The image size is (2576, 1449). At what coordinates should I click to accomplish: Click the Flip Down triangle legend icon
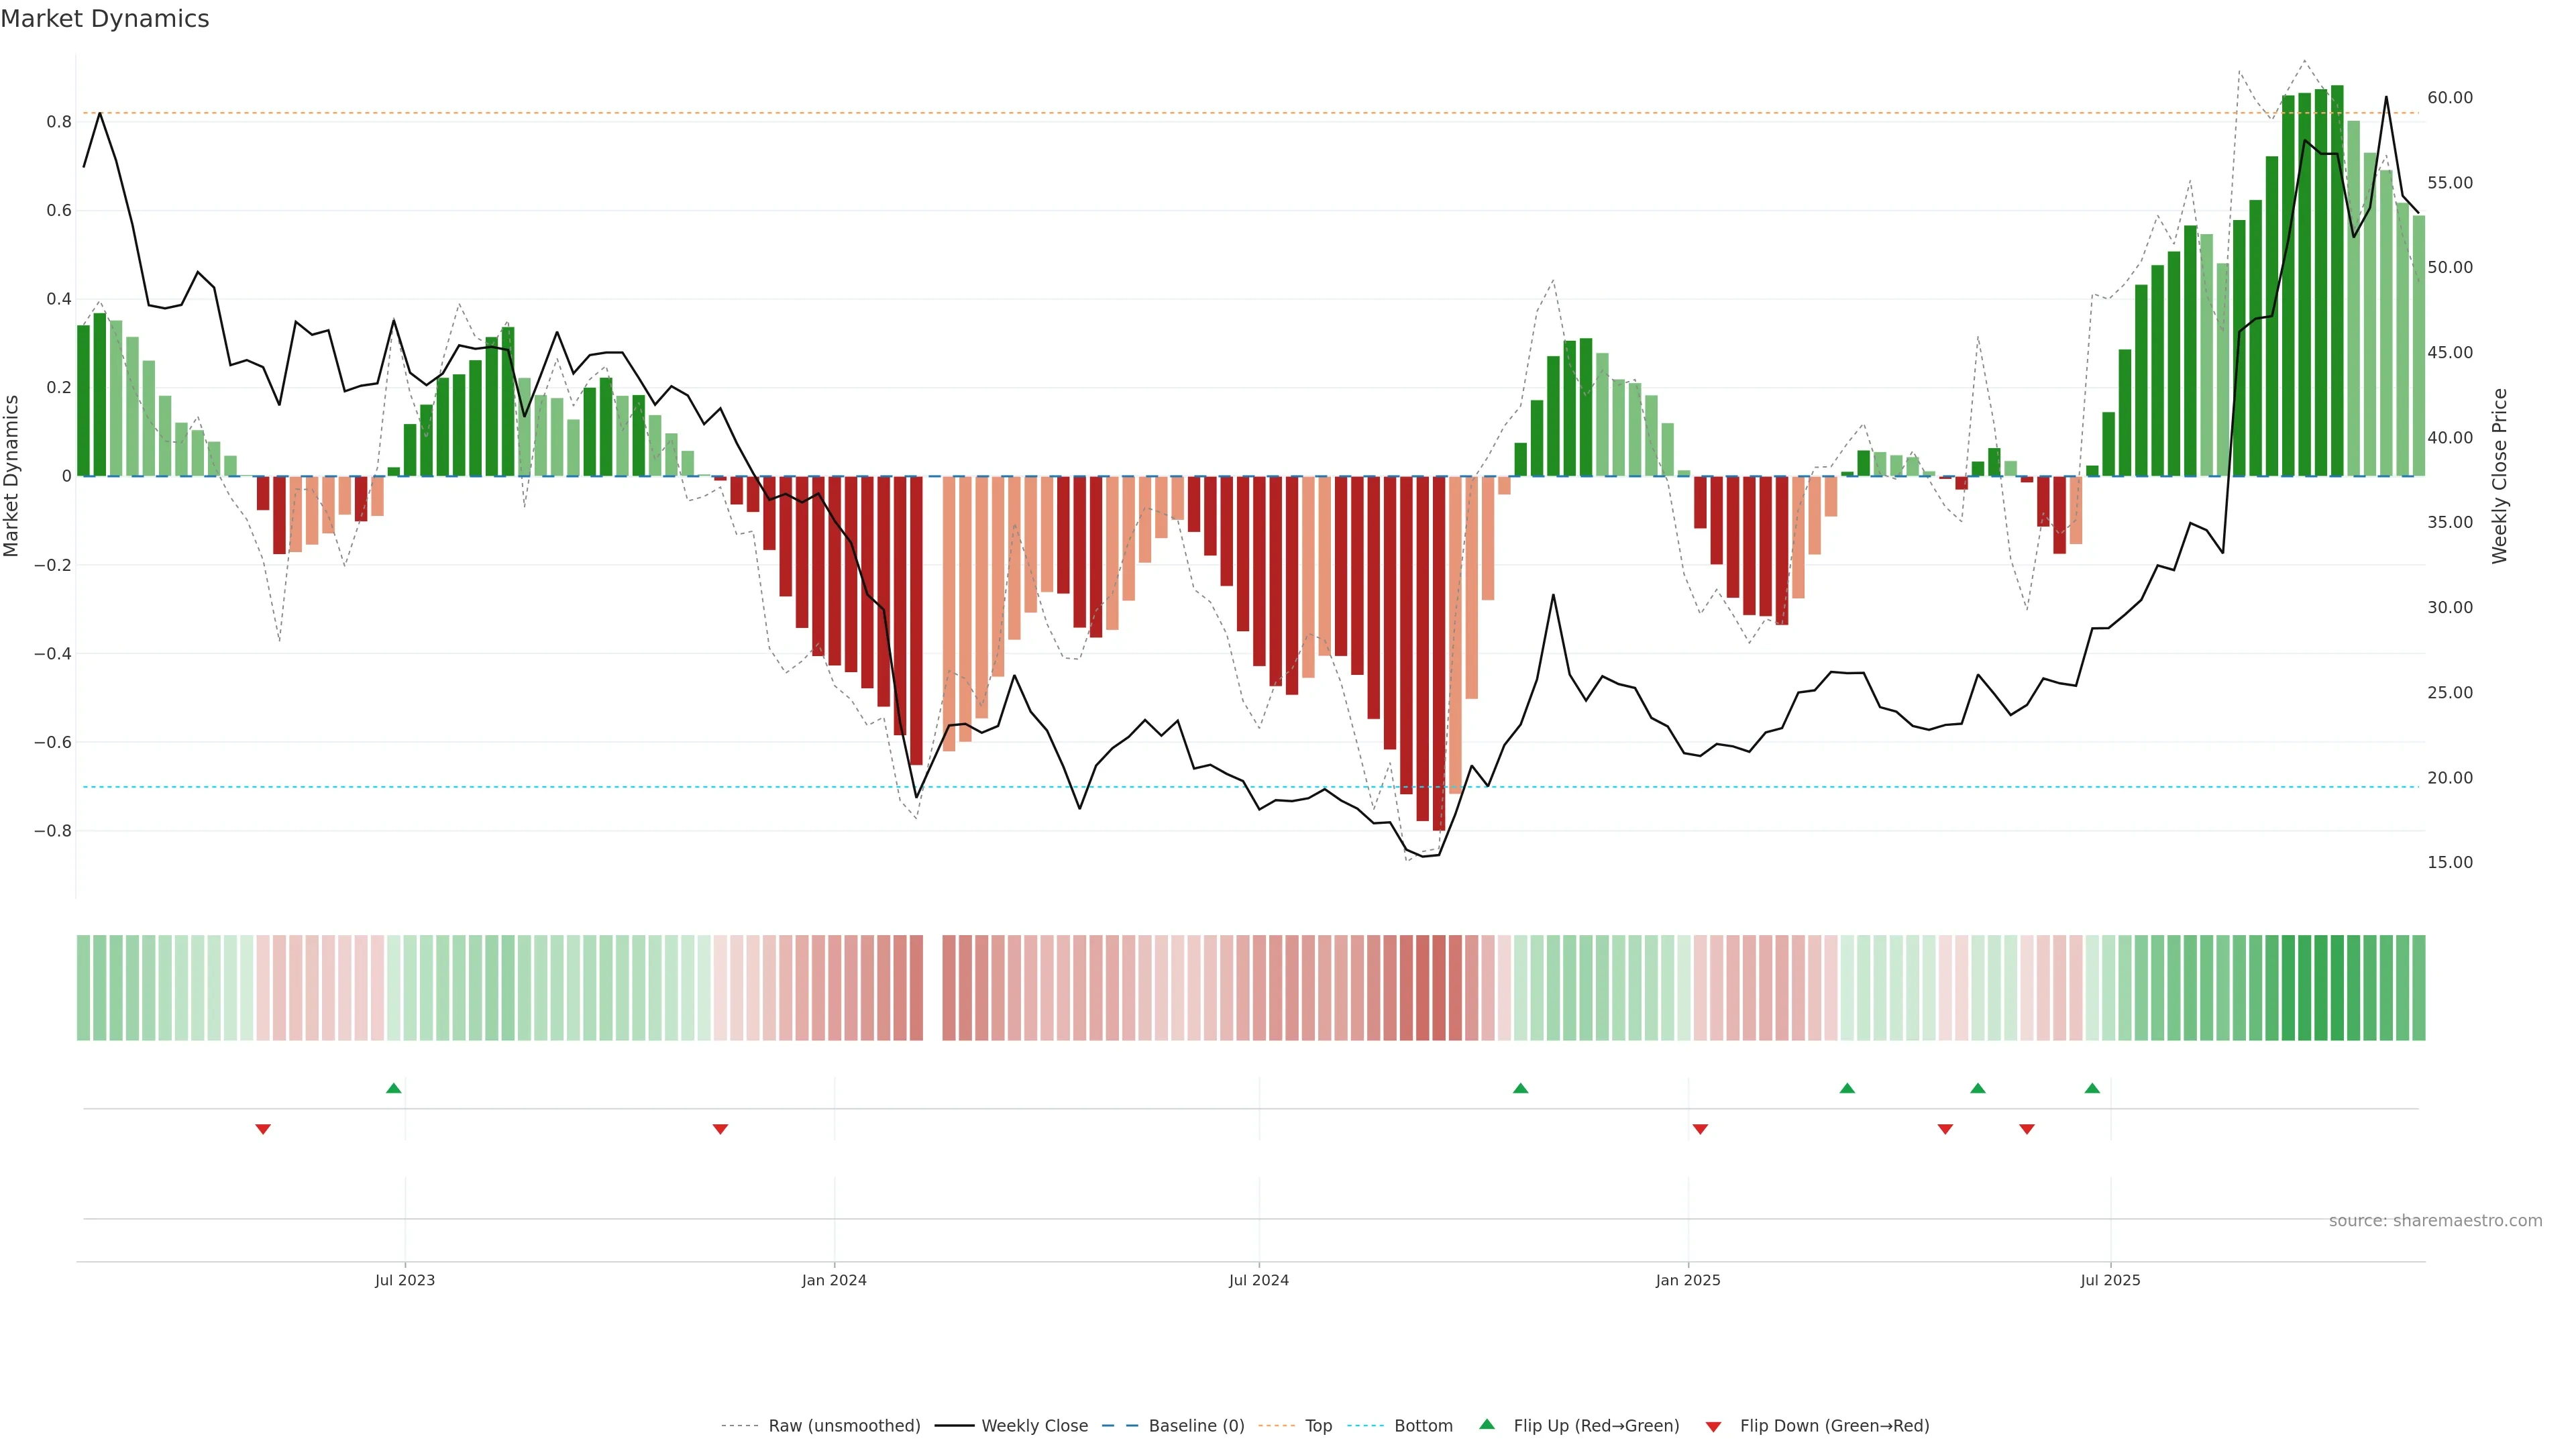coord(1713,1426)
